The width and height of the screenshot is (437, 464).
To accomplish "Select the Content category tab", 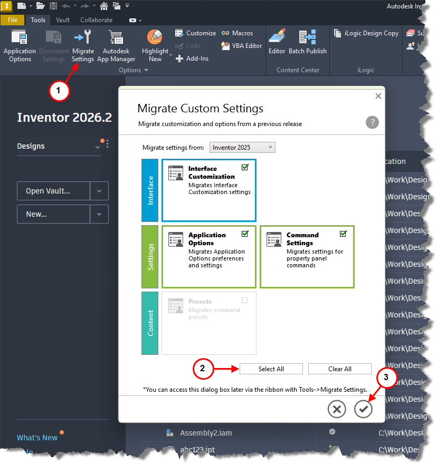I will pyautogui.click(x=150, y=323).
